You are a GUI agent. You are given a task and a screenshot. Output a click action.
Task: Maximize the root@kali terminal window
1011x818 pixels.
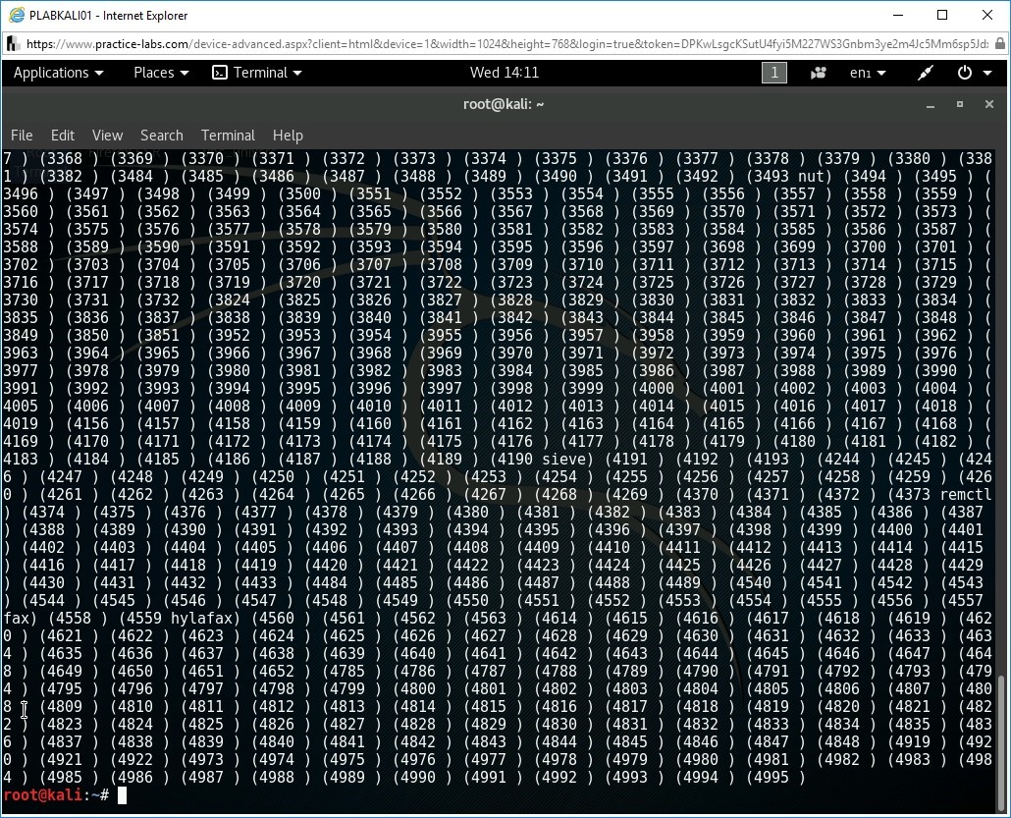(x=959, y=104)
